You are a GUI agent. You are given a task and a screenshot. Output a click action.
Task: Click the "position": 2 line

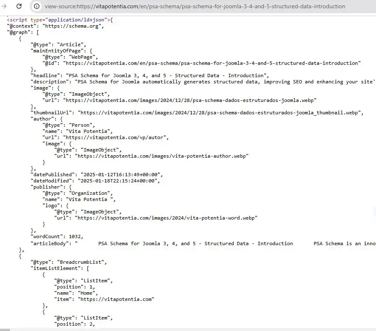(x=75, y=324)
